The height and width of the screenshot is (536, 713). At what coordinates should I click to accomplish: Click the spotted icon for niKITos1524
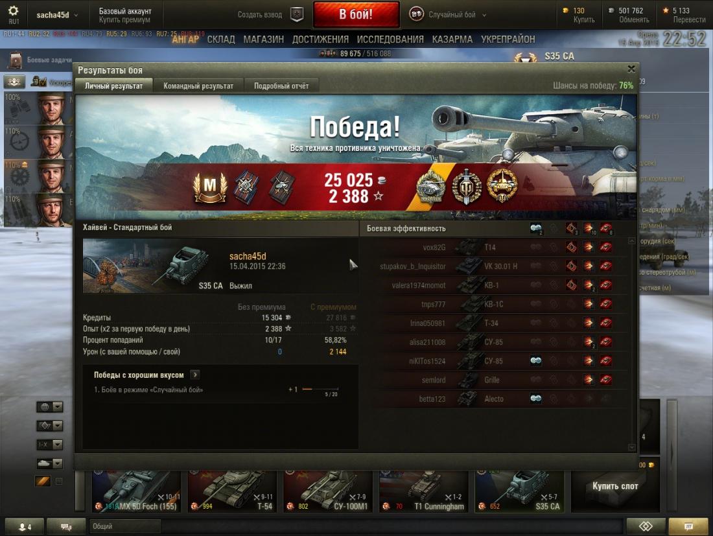click(x=535, y=361)
